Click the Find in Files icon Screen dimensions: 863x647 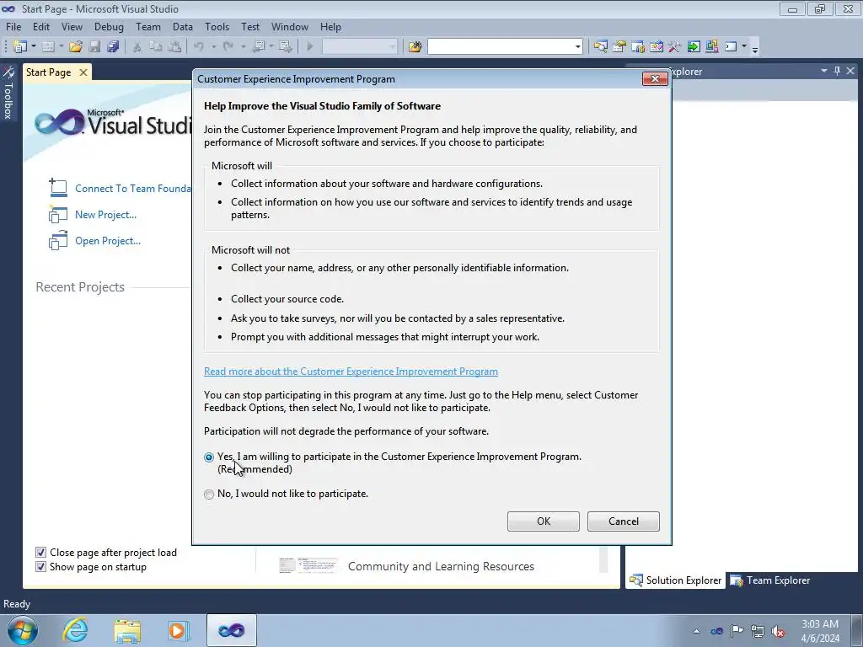click(415, 47)
